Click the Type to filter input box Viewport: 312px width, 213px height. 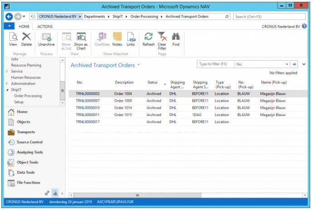coord(215,64)
